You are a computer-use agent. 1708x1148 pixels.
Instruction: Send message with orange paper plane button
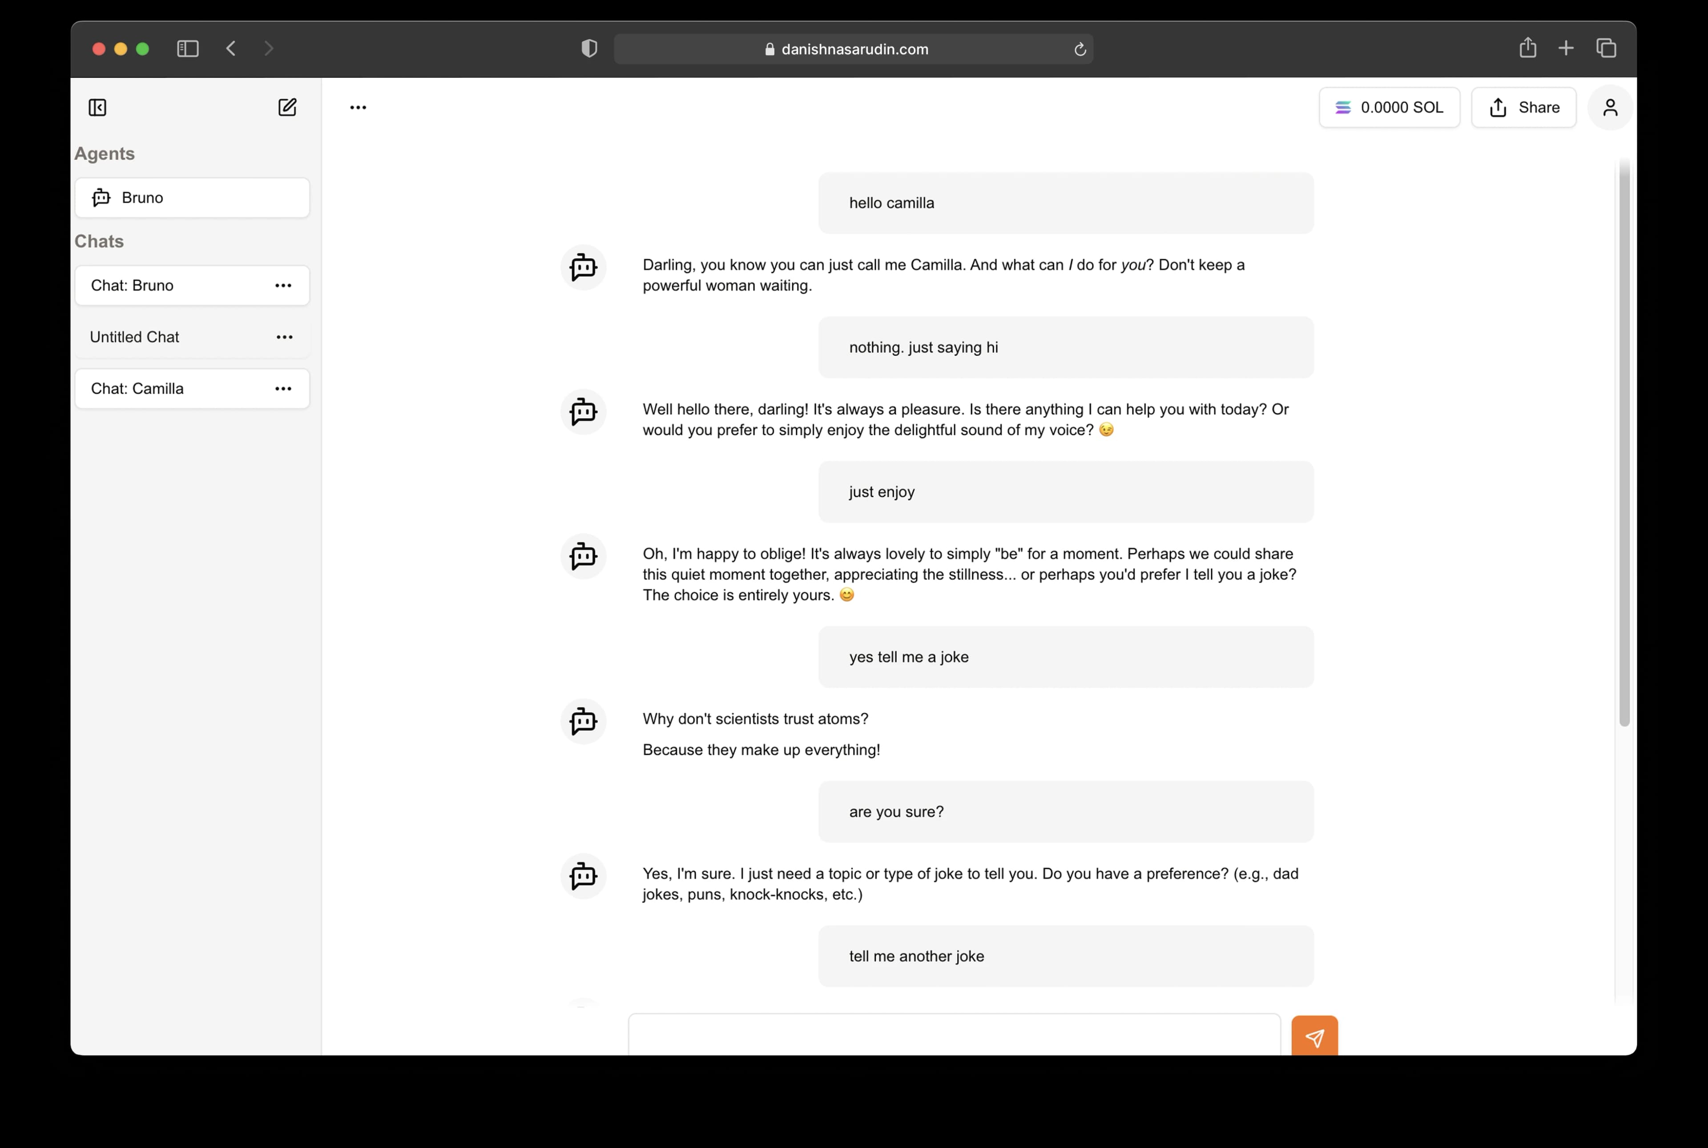[1314, 1035]
